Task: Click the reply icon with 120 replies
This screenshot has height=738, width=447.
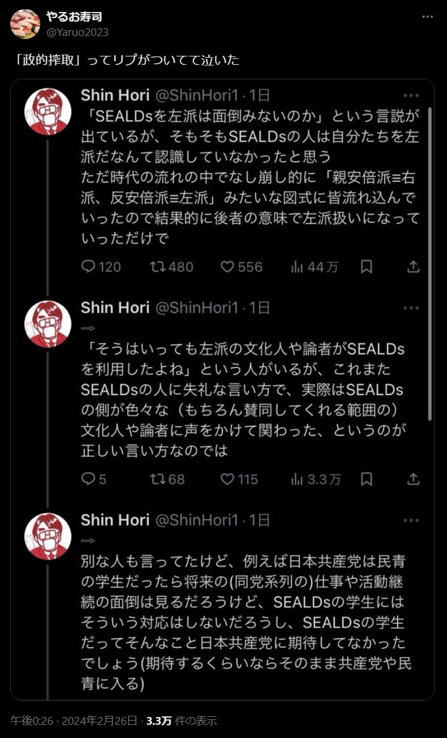Action: tap(89, 267)
